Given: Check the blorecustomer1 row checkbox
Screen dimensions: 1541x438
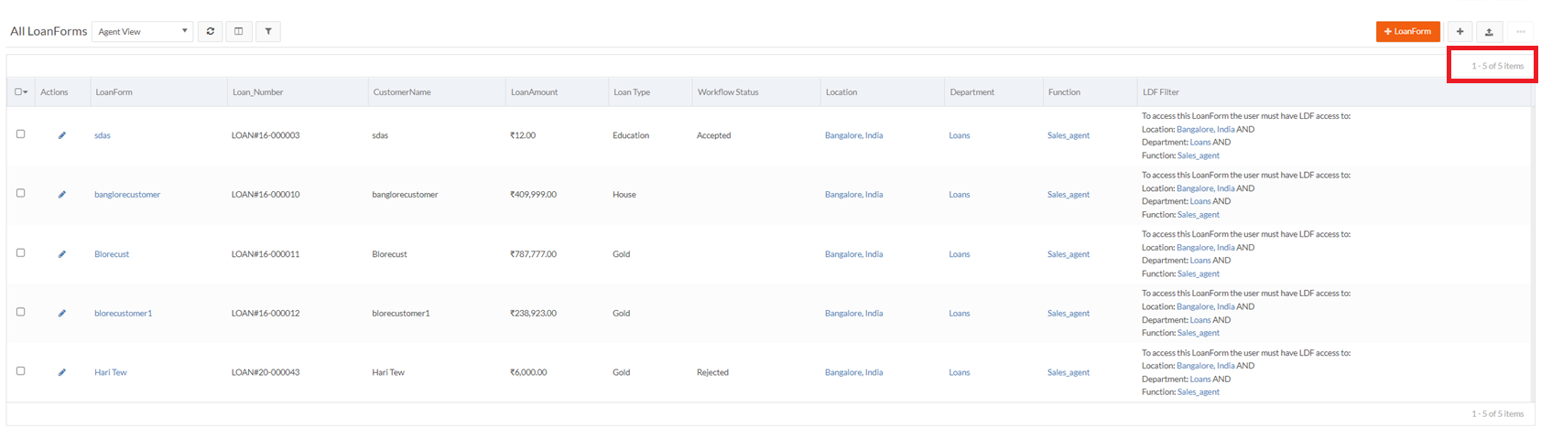Looking at the screenshot, I should pos(20,312).
